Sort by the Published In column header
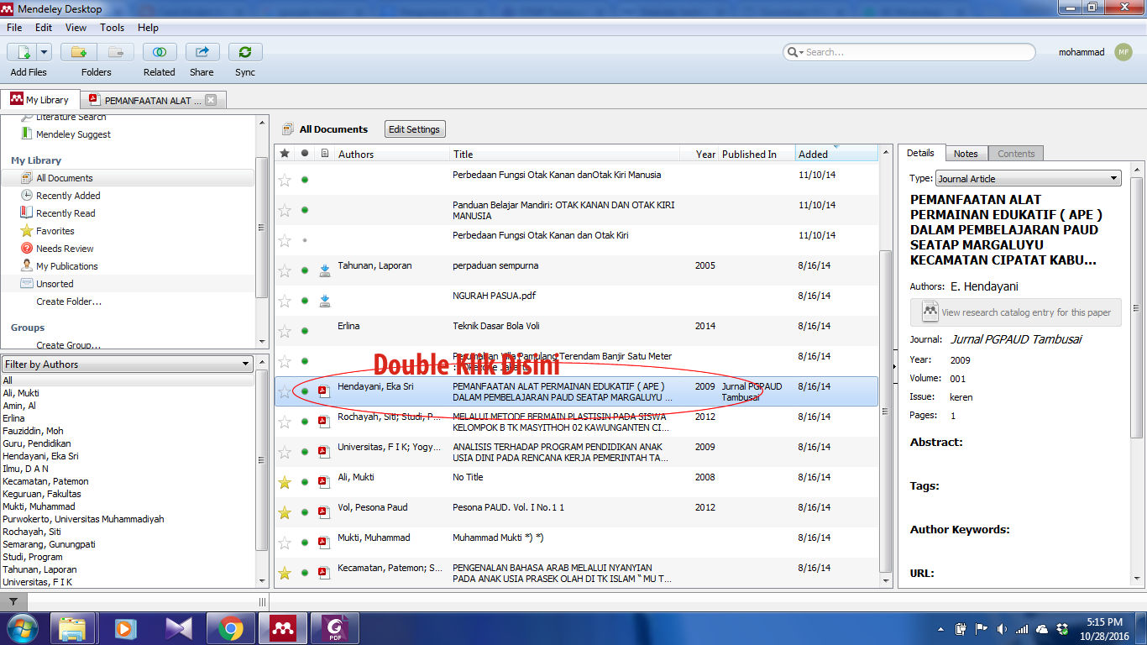1147x645 pixels. pos(756,154)
